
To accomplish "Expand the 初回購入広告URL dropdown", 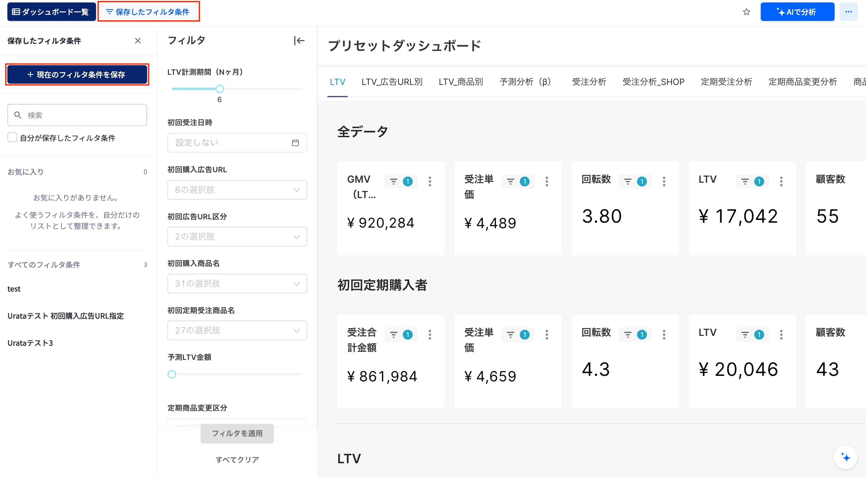I will point(237,190).
